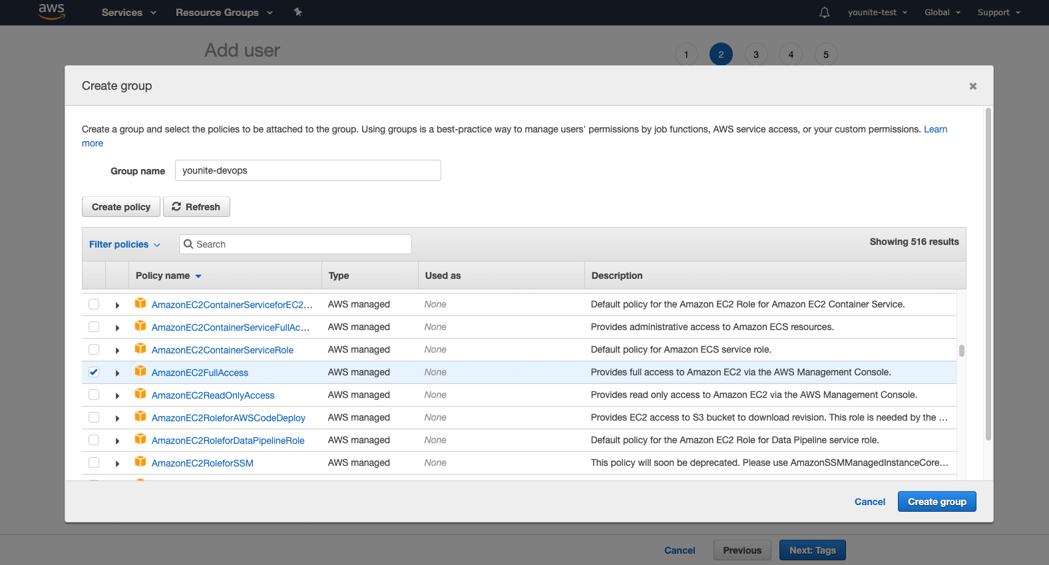
Task: Open the younite-test account menu
Action: (877, 13)
